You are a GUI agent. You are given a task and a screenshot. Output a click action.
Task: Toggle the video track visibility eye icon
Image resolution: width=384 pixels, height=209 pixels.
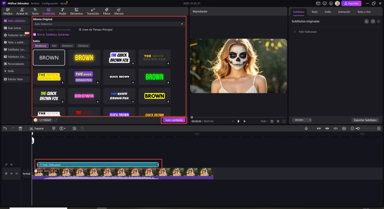click(x=11, y=173)
